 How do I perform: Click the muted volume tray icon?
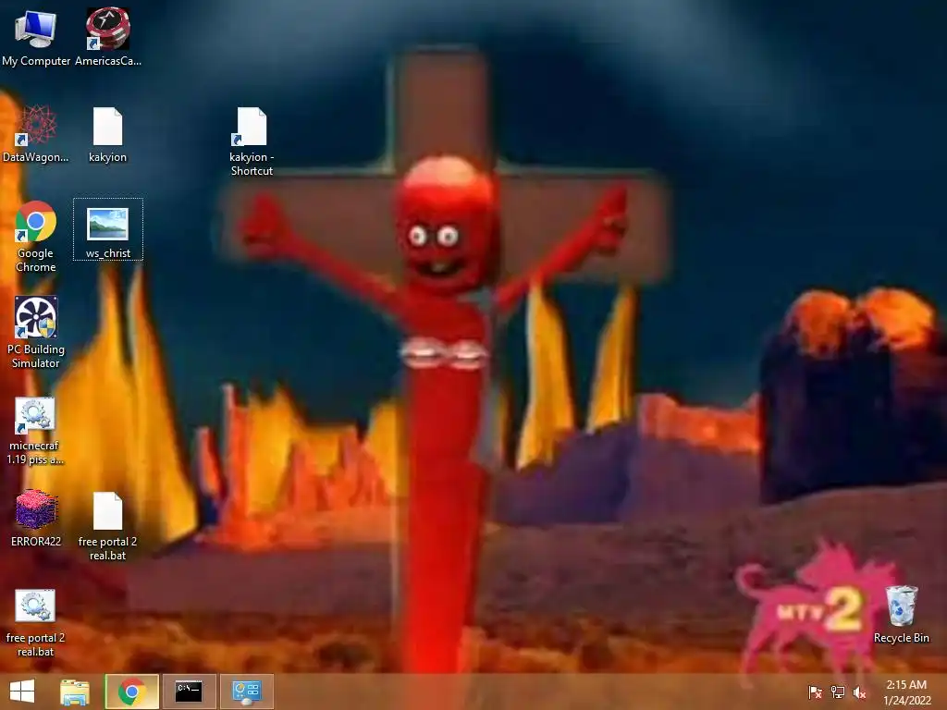859,692
